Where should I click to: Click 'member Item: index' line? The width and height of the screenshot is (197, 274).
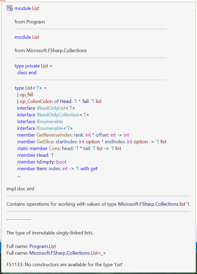(58, 169)
